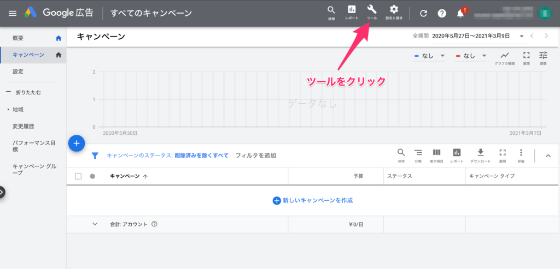Open パフォーマンス目標 in the sidebar
The image size is (560, 269).
(34, 146)
